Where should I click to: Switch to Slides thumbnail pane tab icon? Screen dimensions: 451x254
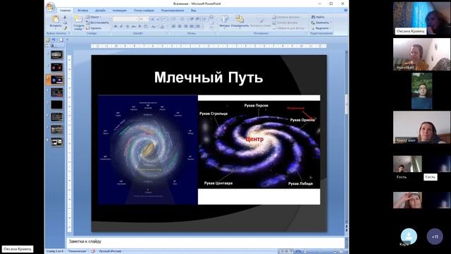47,45
